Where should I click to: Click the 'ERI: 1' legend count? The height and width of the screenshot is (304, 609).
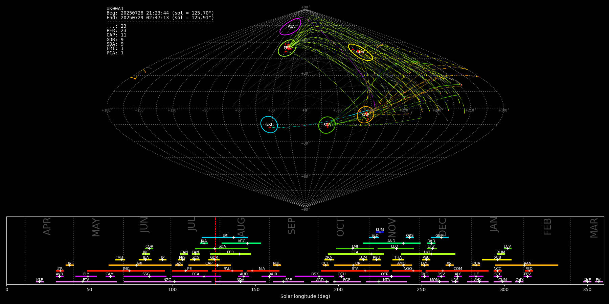115,49
